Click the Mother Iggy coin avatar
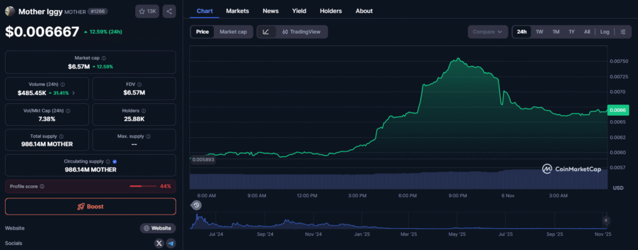Viewport: 638px width, 250px height. click(10, 11)
